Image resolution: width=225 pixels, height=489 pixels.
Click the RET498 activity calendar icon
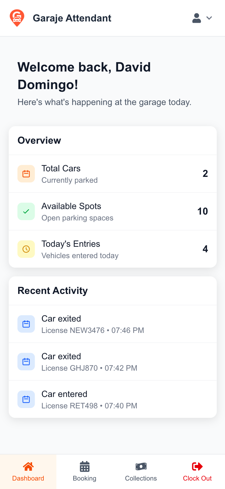click(x=26, y=399)
